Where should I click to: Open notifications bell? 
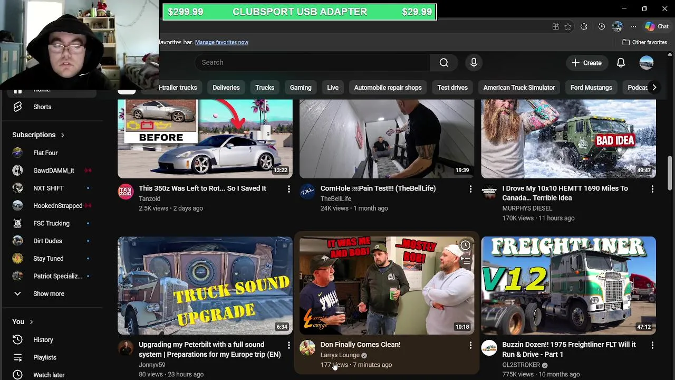click(x=621, y=63)
